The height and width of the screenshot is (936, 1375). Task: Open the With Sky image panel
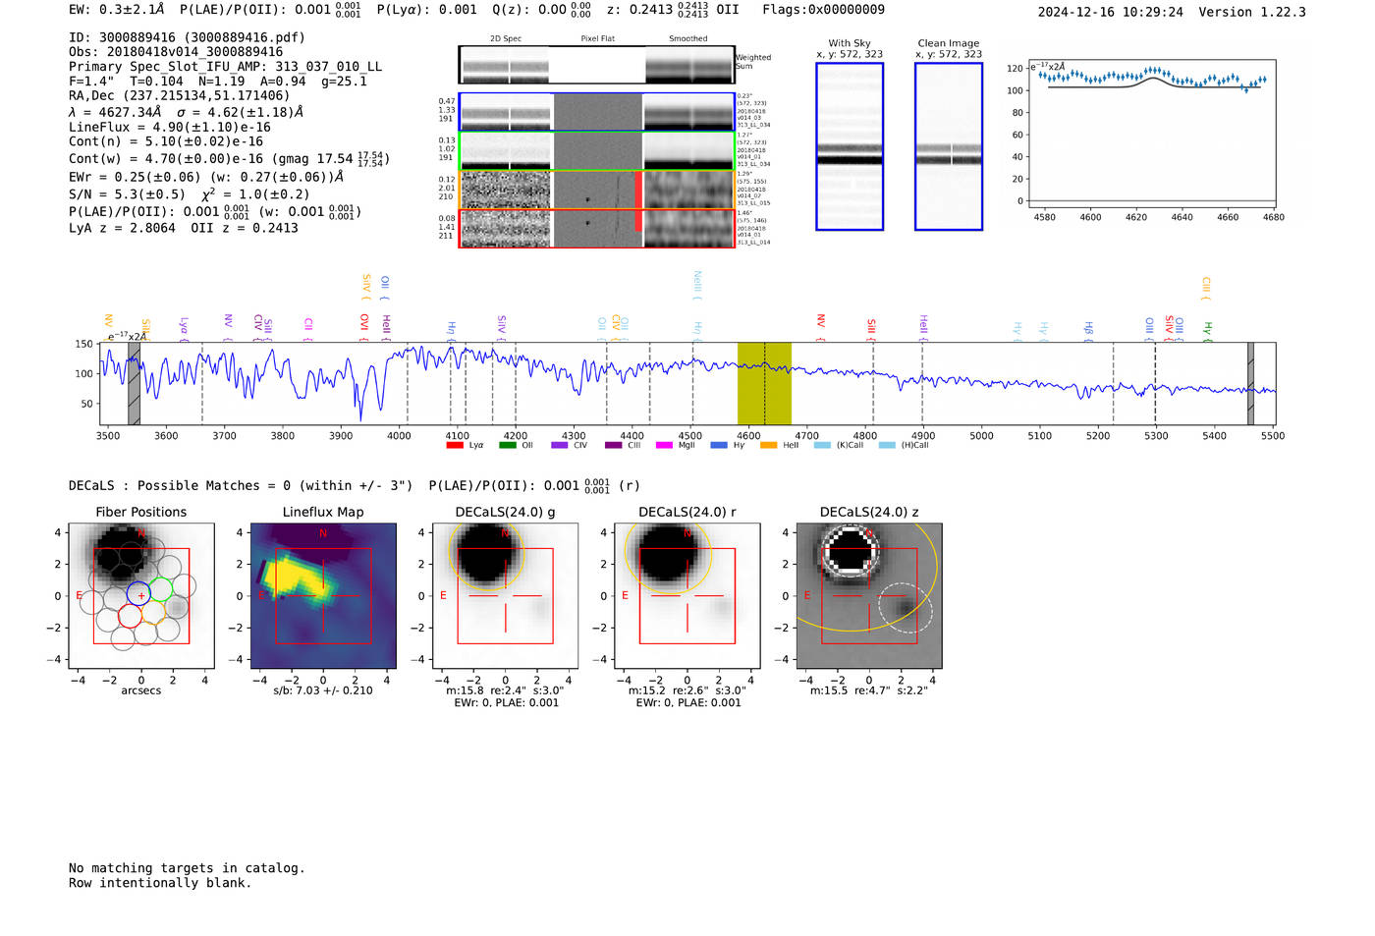pyautogui.click(x=850, y=147)
